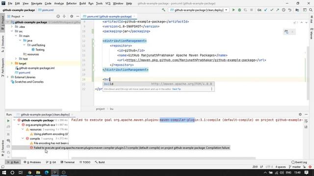Viewport: 314px width, 176px height.
Task: Open the File menu
Action: (x=10, y=3)
